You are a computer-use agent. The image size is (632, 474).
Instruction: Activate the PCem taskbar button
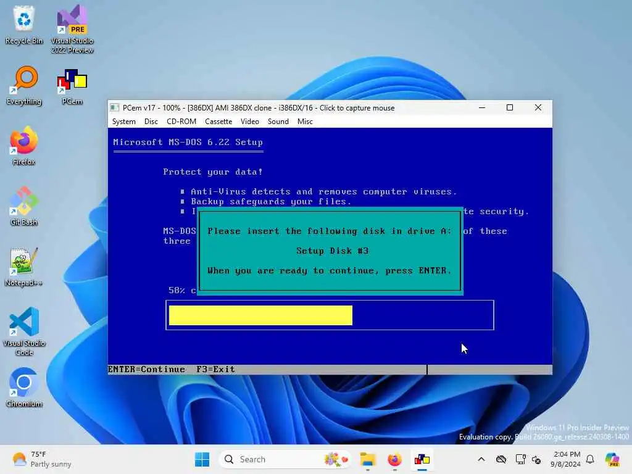click(x=422, y=459)
